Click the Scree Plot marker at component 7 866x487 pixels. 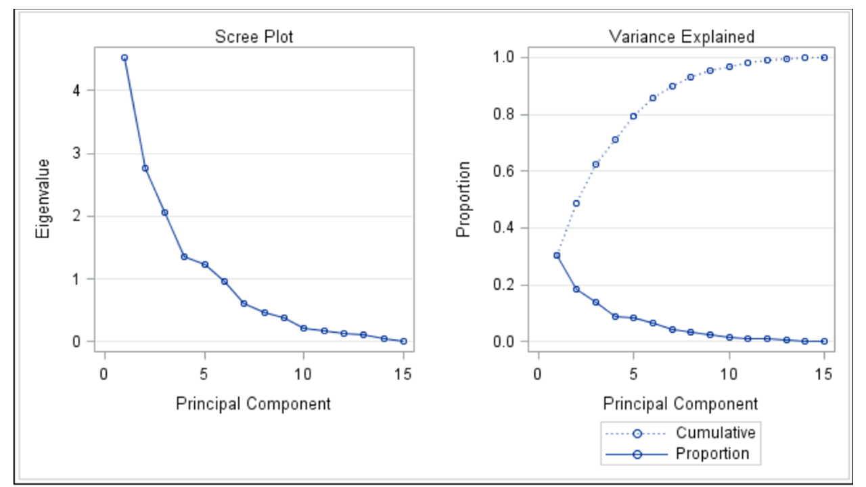point(244,304)
